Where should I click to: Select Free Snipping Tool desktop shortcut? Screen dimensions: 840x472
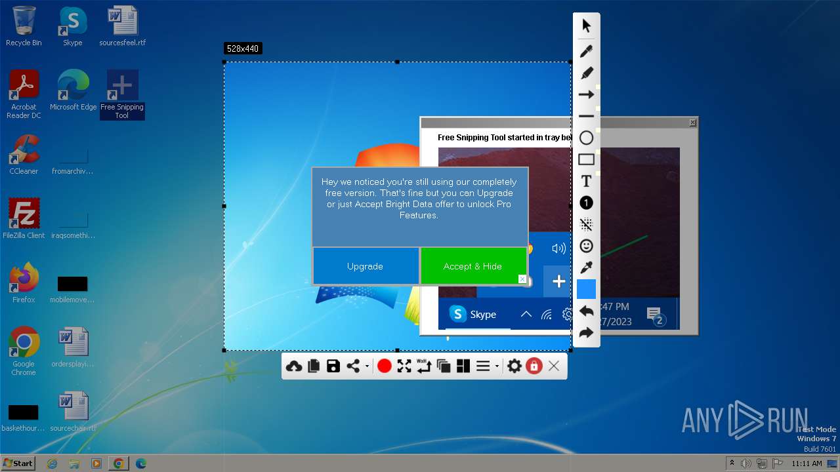(x=122, y=95)
